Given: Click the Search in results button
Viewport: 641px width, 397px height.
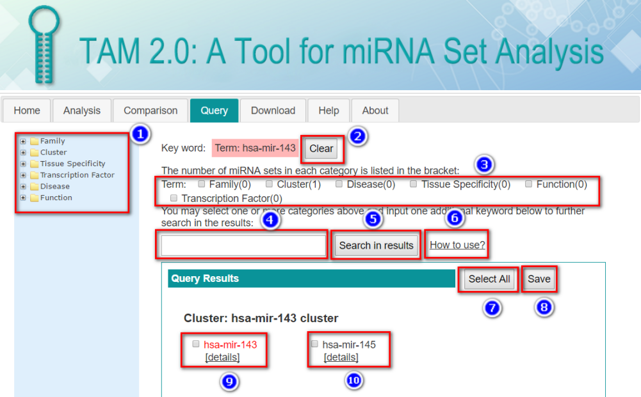Looking at the screenshot, I should coord(376,245).
